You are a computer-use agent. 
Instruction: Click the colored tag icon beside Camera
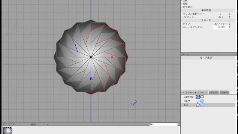pos(202,97)
